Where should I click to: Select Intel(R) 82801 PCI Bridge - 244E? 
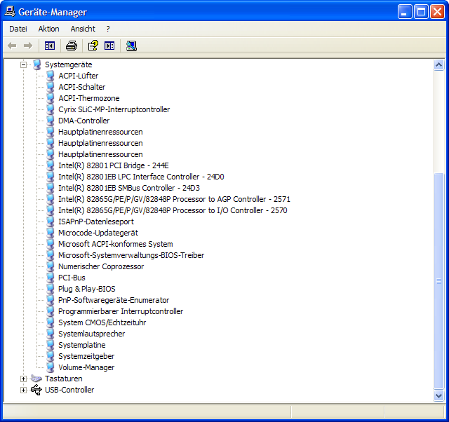click(114, 165)
